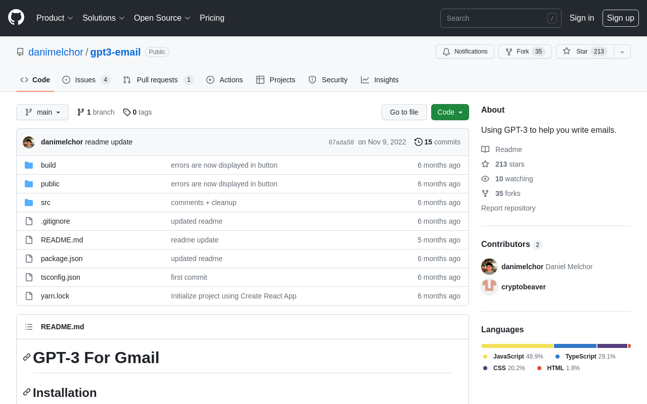Click the Notifications bell icon

pyautogui.click(x=446, y=52)
